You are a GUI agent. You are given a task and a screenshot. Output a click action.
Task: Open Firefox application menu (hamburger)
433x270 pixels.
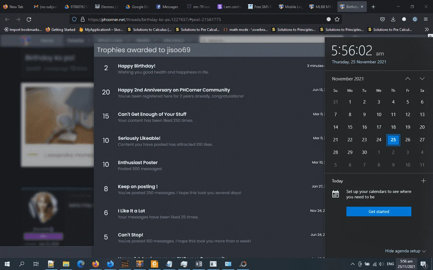click(426, 19)
